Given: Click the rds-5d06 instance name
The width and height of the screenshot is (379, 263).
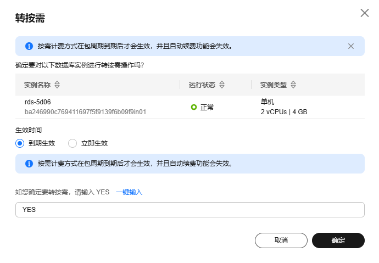Looking at the screenshot, I should tap(38, 102).
